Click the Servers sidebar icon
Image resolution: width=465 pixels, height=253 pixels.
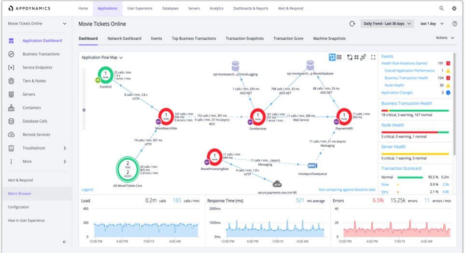coord(11,94)
